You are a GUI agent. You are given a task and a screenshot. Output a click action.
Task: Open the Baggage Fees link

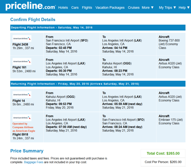(x=34, y=162)
